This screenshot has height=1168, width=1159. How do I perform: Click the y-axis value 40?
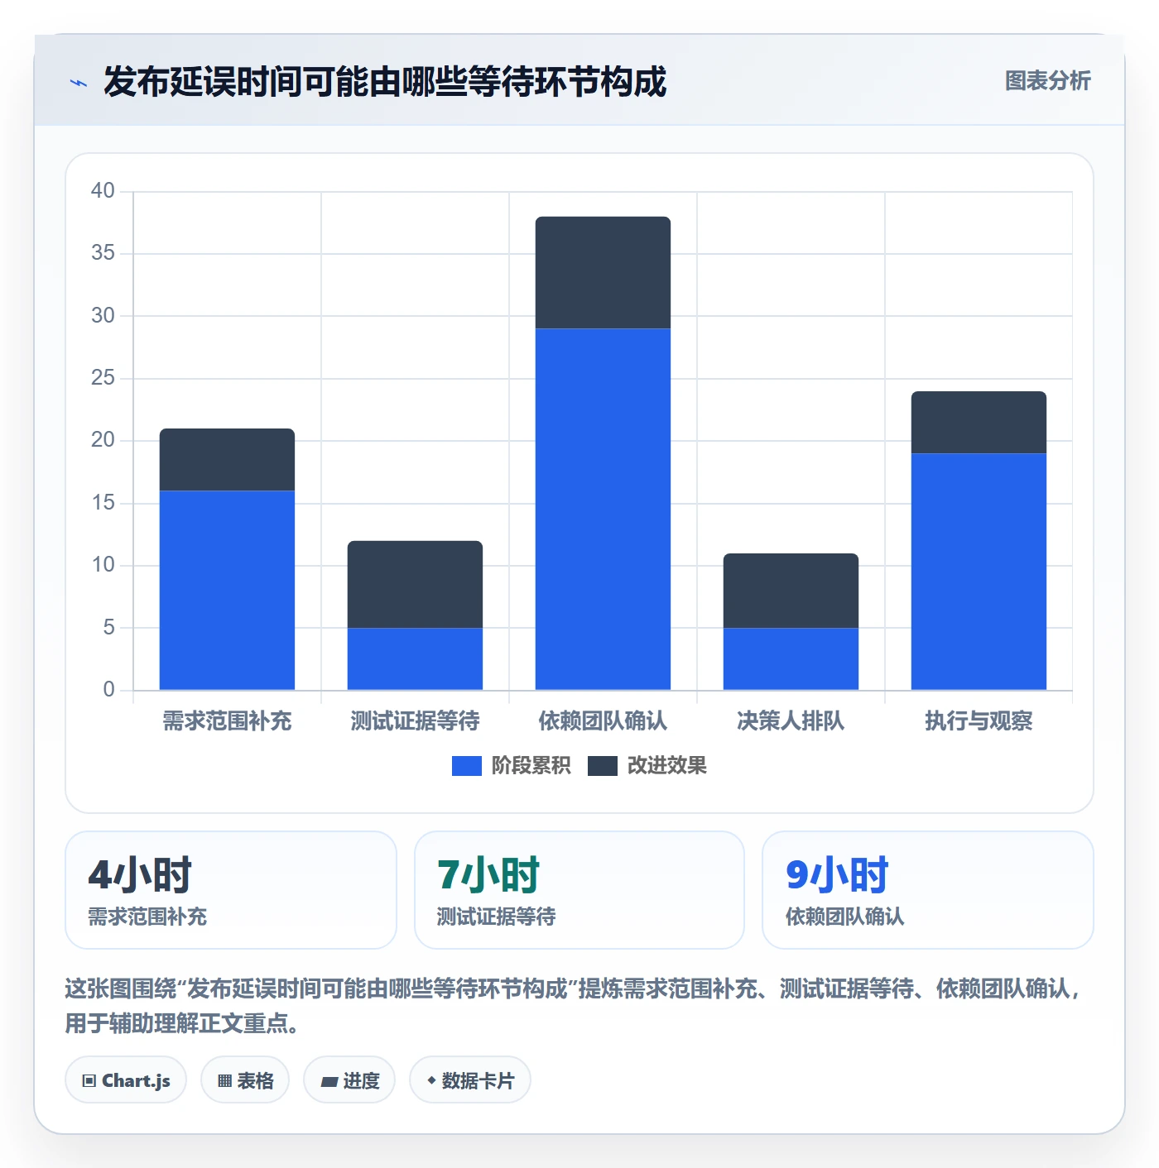(103, 191)
